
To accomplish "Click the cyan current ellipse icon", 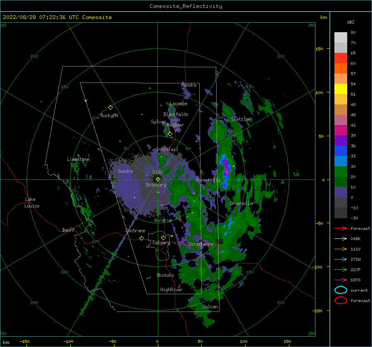I will pos(341,290).
